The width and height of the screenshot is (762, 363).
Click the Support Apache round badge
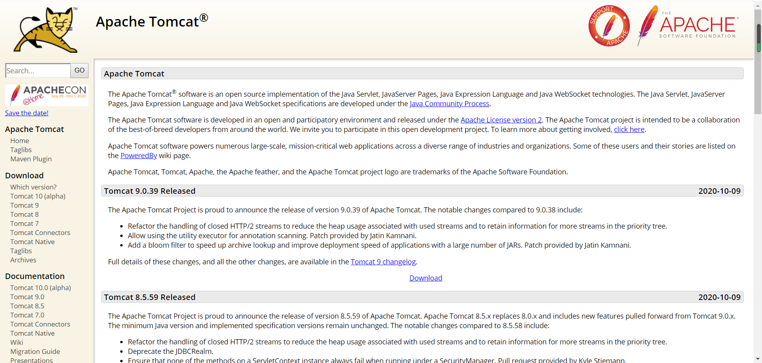(609, 26)
